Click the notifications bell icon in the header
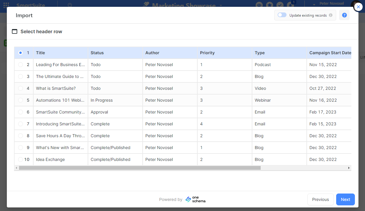This screenshot has width=365, height=211. [x=290, y=5]
